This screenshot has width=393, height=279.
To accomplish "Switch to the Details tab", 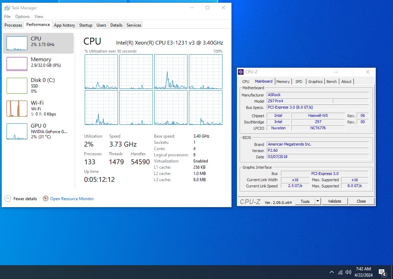I will (x=116, y=25).
